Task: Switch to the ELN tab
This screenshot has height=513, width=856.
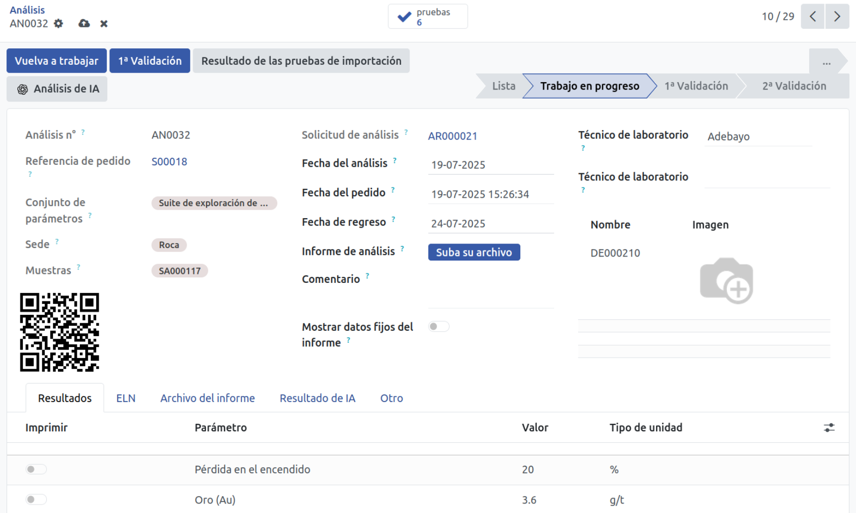Action: tap(126, 398)
